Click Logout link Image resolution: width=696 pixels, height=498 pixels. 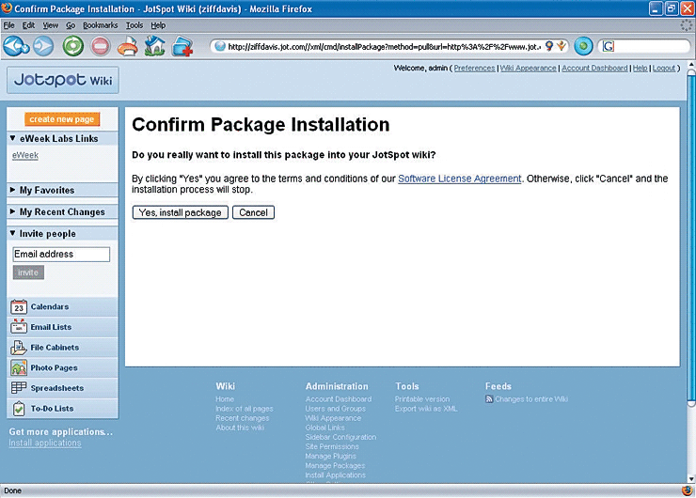(x=664, y=68)
